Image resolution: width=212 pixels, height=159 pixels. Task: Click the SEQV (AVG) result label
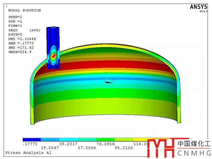tap(24, 30)
